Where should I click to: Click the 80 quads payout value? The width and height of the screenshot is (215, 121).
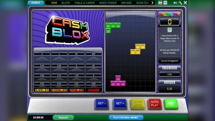[94, 66]
